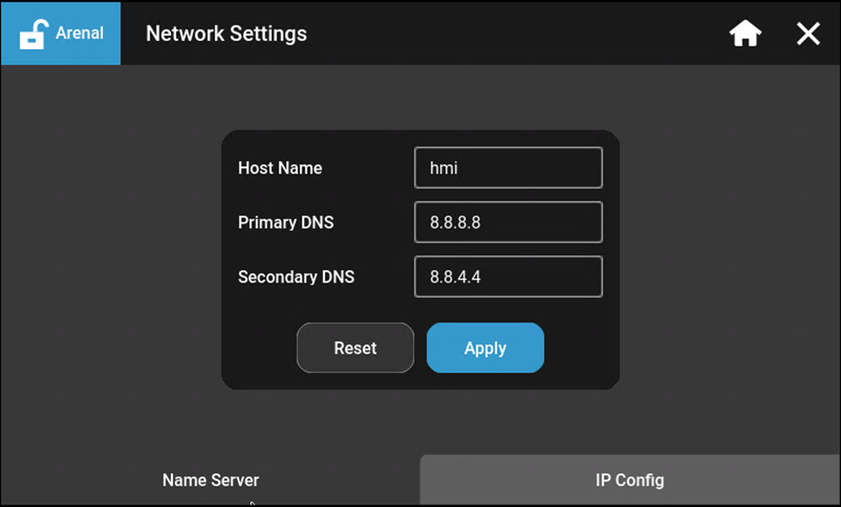Click the Arenal user name label
The width and height of the screenshot is (841, 507).
pos(80,33)
